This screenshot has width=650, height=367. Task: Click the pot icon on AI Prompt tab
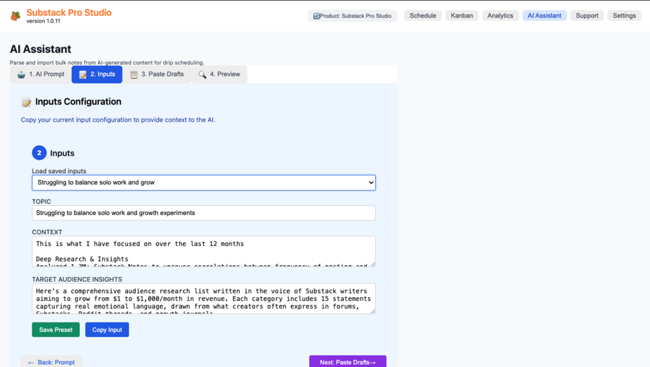(x=21, y=74)
